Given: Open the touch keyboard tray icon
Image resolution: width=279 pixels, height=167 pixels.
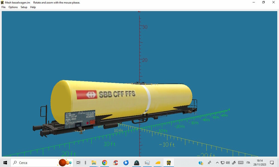Looking at the screenshot, I should point(241,163).
